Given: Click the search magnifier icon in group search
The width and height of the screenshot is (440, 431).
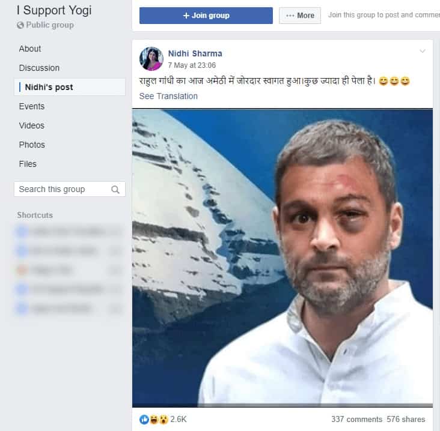Looking at the screenshot, I should click(115, 190).
